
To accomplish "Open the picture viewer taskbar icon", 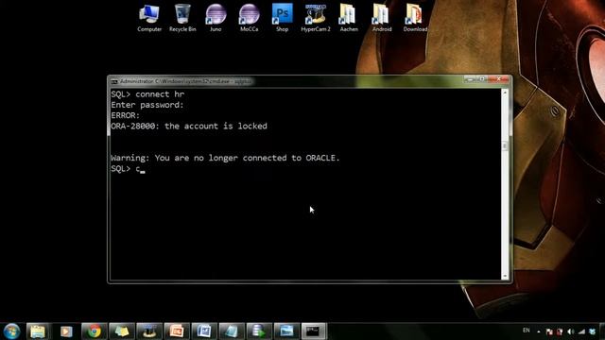I will click(286, 331).
